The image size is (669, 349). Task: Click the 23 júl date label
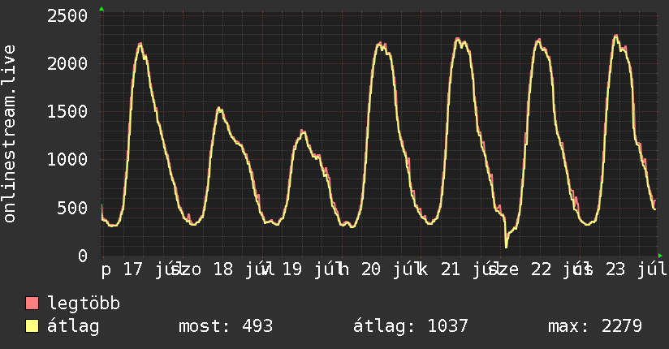tap(637, 269)
